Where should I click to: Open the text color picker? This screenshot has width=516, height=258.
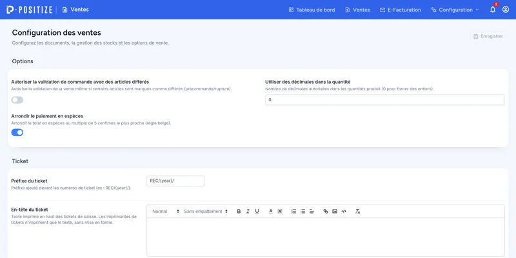point(271,212)
